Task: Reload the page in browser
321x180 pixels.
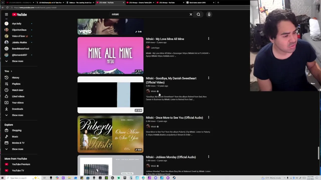Action: point(7,7)
